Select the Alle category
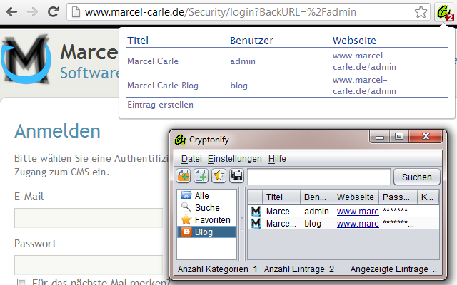This screenshot has height=285, width=457. [206, 196]
